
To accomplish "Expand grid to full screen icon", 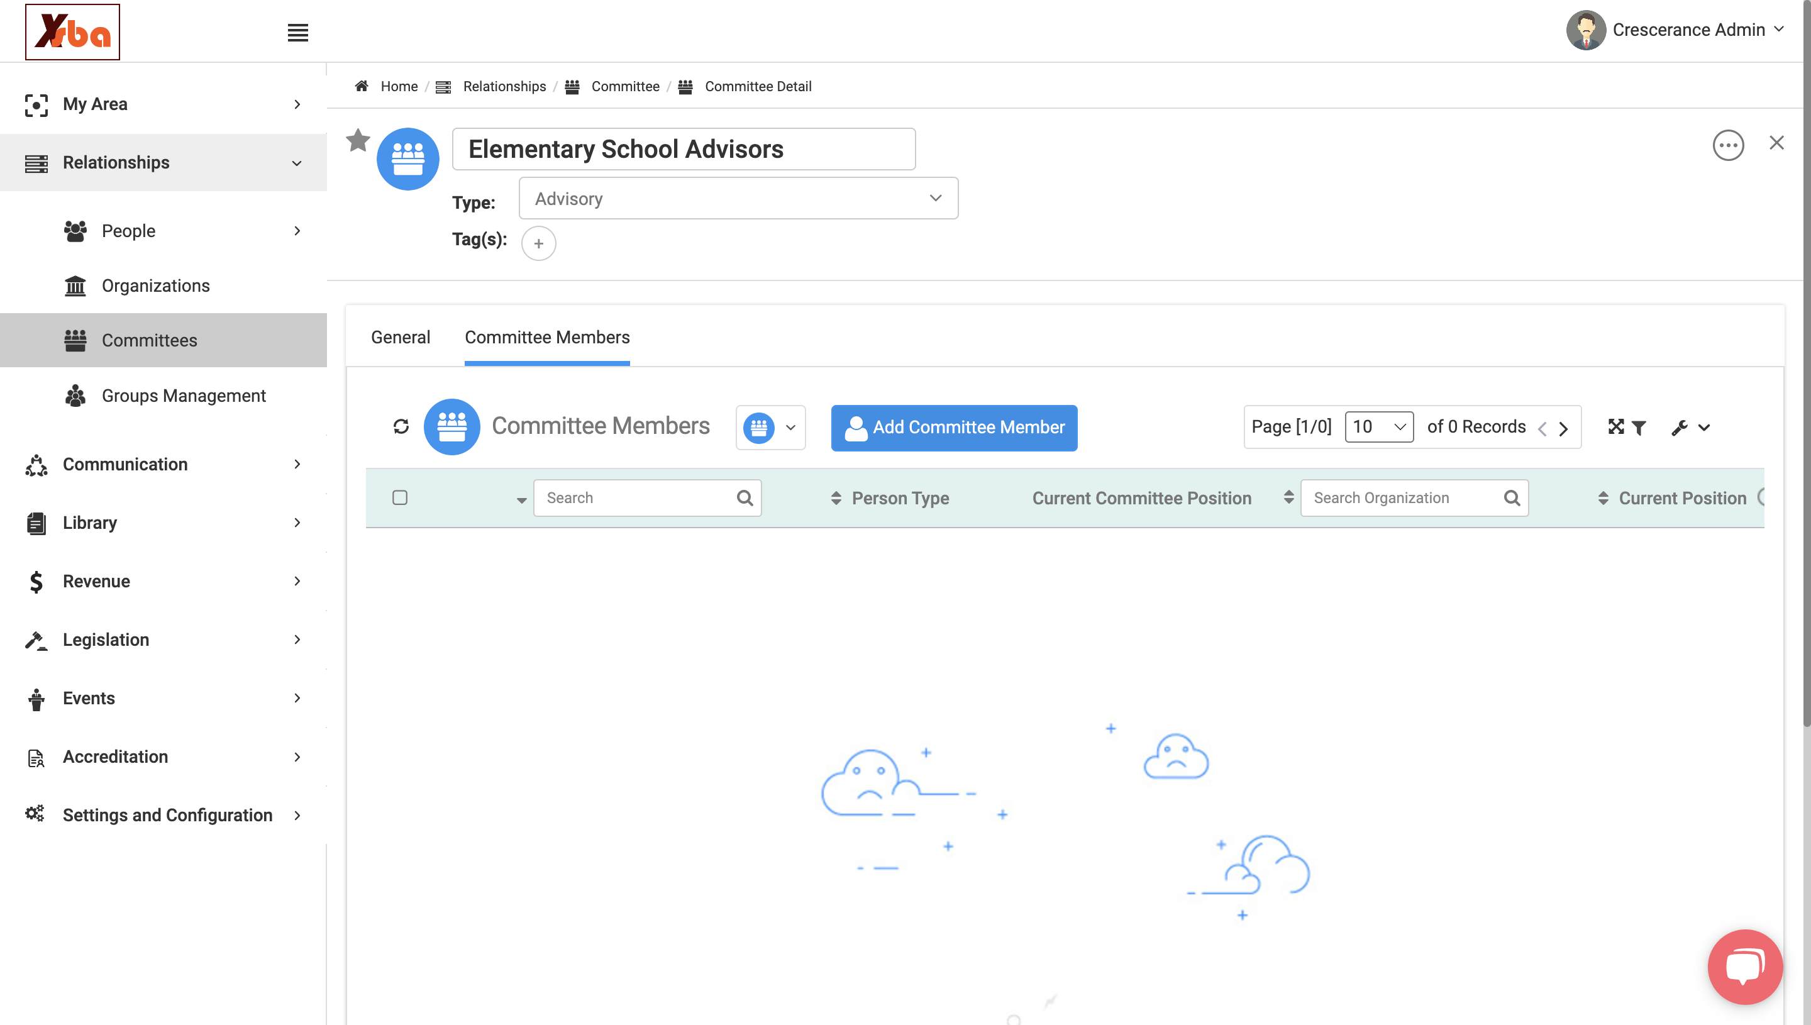I will point(1615,426).
